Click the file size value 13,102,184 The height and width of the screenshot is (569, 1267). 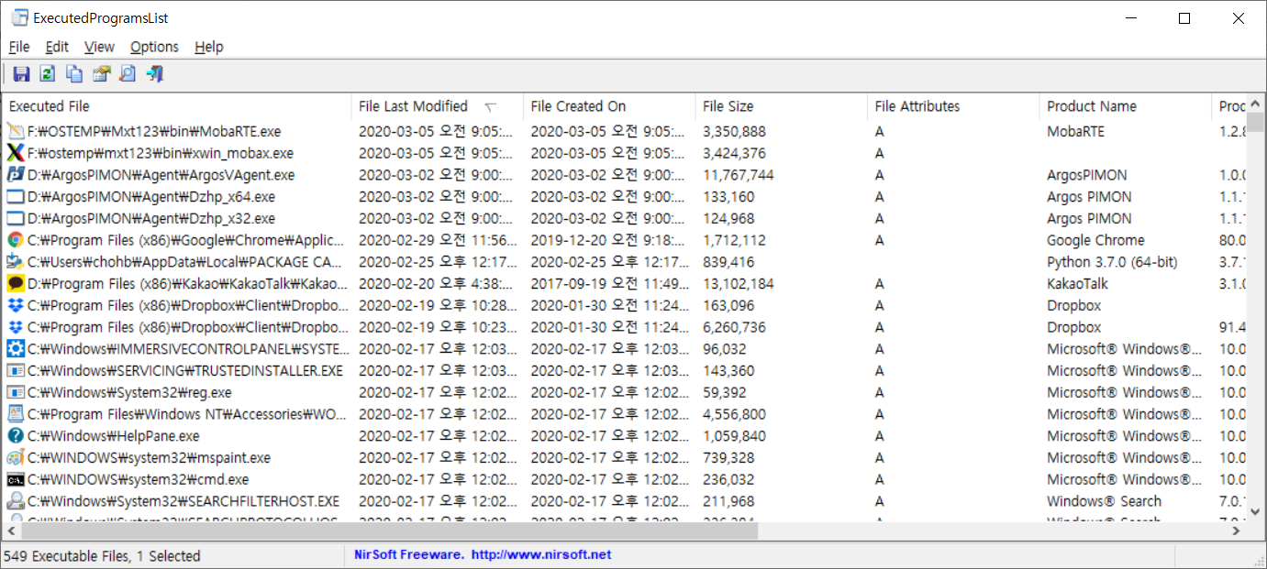pos(739,283)
